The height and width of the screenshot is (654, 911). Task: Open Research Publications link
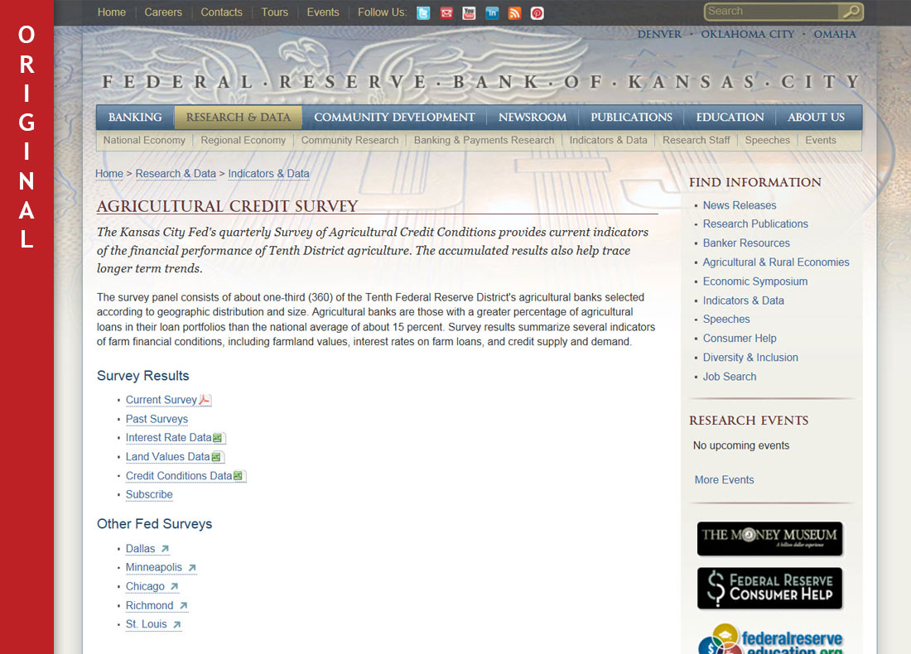point(755,224)
